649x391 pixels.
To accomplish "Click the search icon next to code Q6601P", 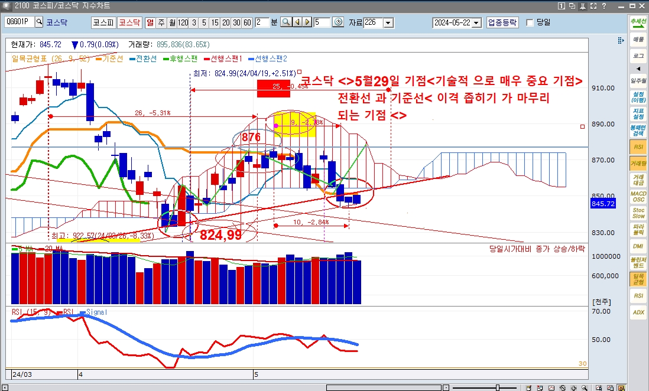I will point(40,22).
